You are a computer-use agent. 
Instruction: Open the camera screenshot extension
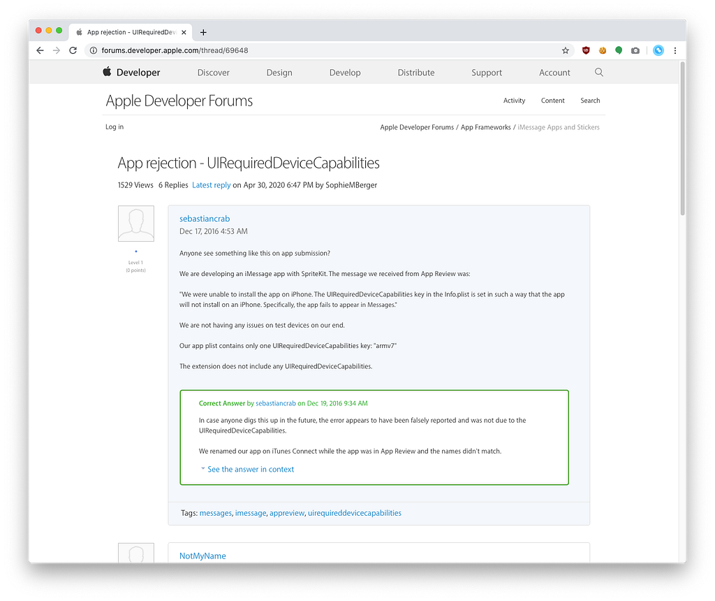tap(635, 50)
